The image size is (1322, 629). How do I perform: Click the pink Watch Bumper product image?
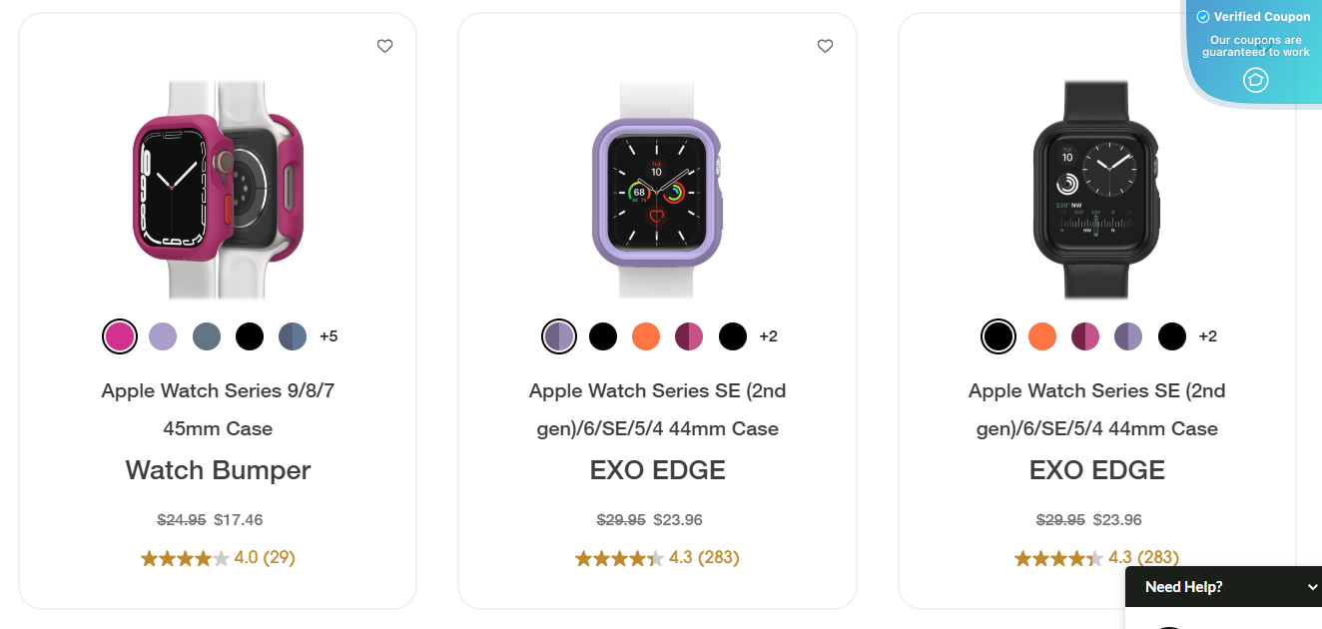[x=218, y=190]
